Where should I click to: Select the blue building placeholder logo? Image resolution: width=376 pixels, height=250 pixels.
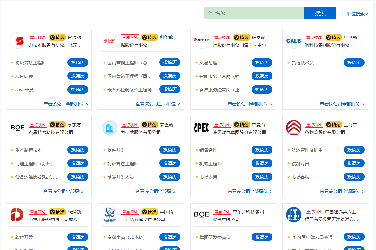click(109, 128)
